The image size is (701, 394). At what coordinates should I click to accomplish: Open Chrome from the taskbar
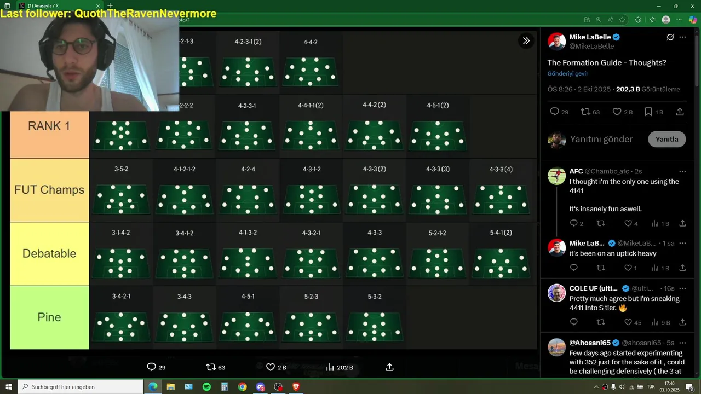coord(242,387)
